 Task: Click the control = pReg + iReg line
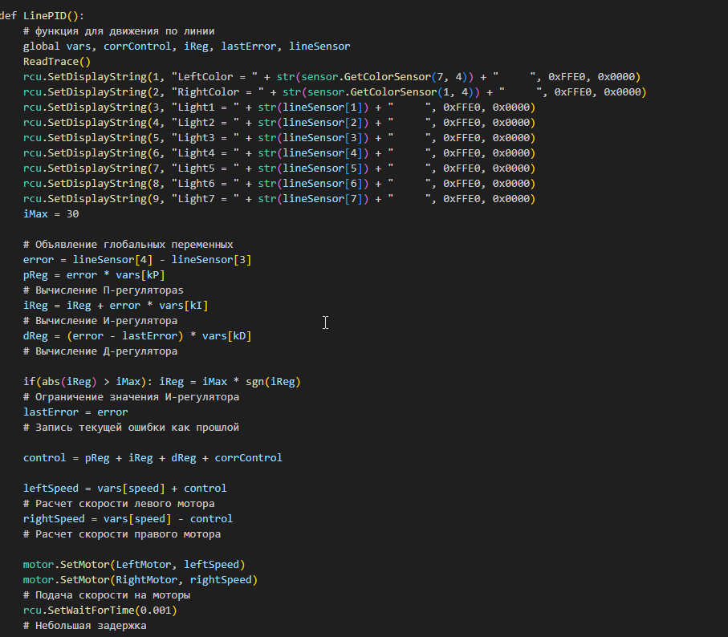point(153,458)
